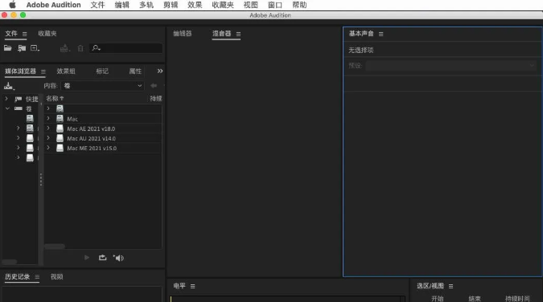The height and width of the screenshot is (302, 543).
Task: Open the 编辑 menu in the menu bar
Action: (x=122, y=5)
